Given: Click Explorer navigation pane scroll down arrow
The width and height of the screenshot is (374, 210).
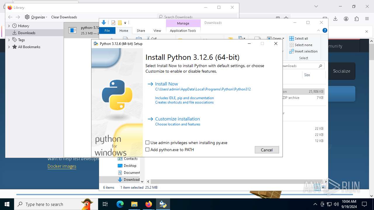Looking at the screenshot, I should pos(142,181).
